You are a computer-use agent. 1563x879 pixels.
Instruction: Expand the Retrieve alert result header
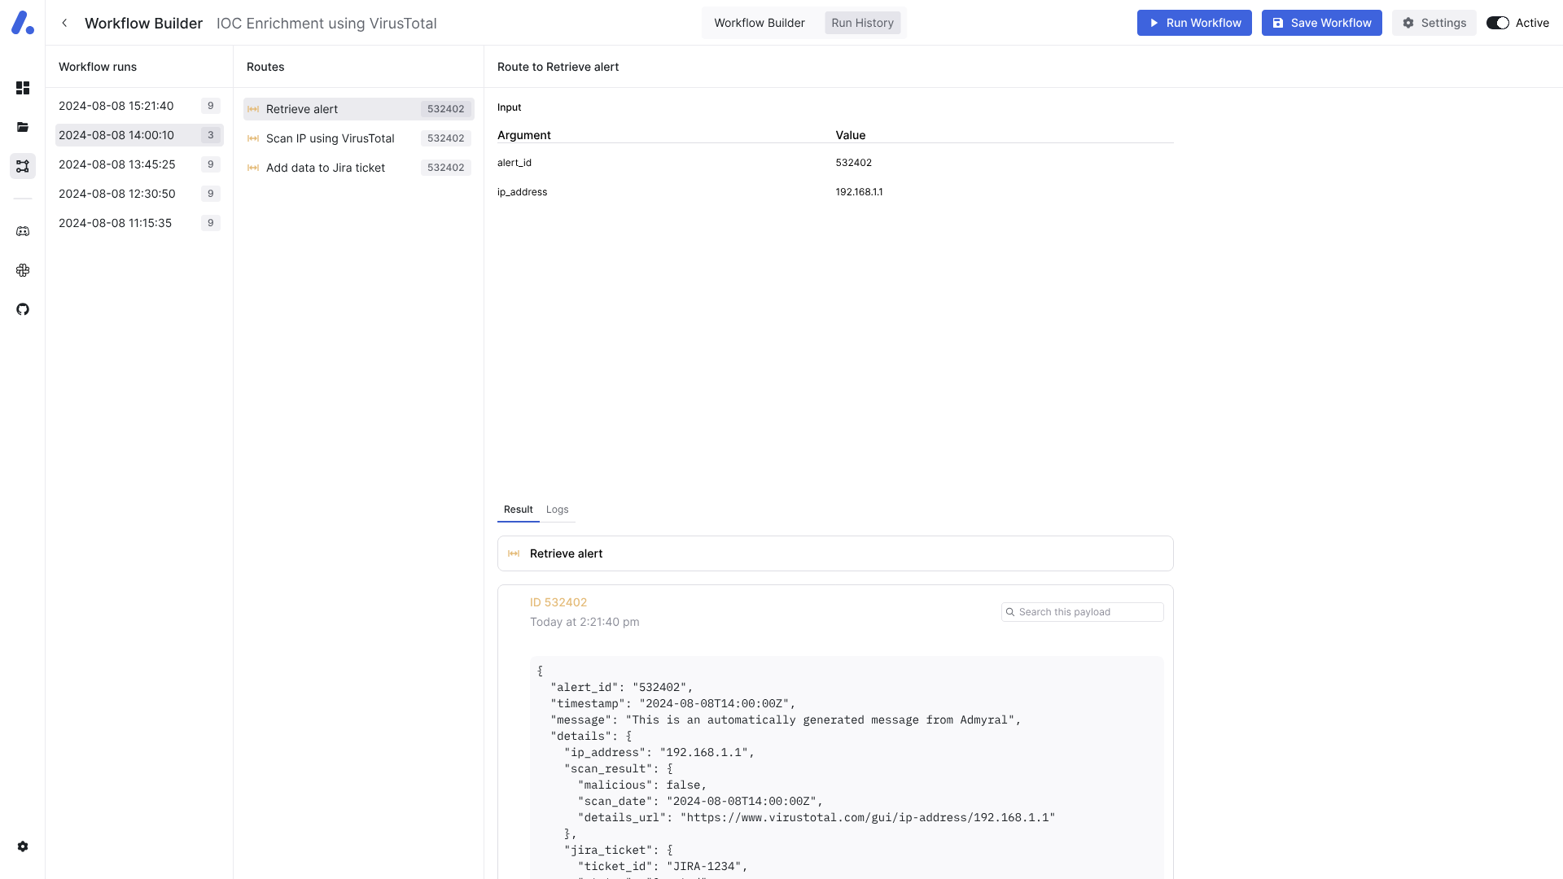[834, 553]
